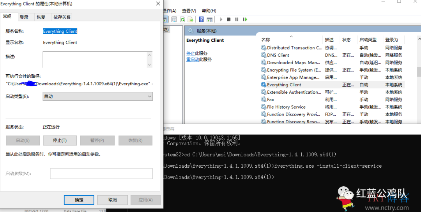Open the 操作(A) menu
Image resolution: width=421 pixels, height=212 pixels.
[x=170, y=11]
